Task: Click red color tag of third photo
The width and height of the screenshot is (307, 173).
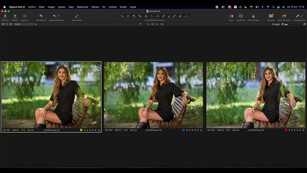Action: click(x=286, y=130)
